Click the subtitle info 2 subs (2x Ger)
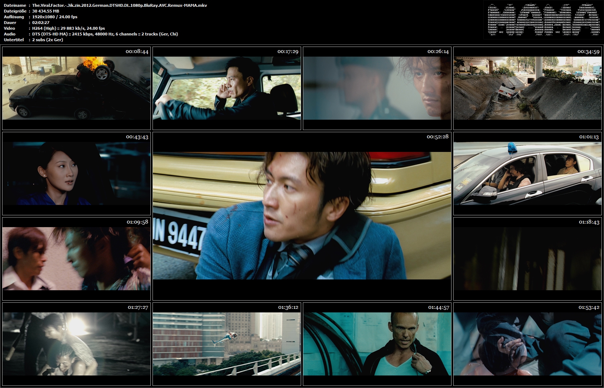Screen dimensions: 604x388 coord(48,40)
